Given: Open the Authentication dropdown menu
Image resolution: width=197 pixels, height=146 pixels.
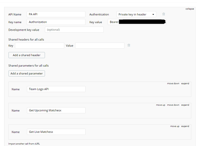Looking at the screenshot, I should pyautogui.click(x=136, y=14).
